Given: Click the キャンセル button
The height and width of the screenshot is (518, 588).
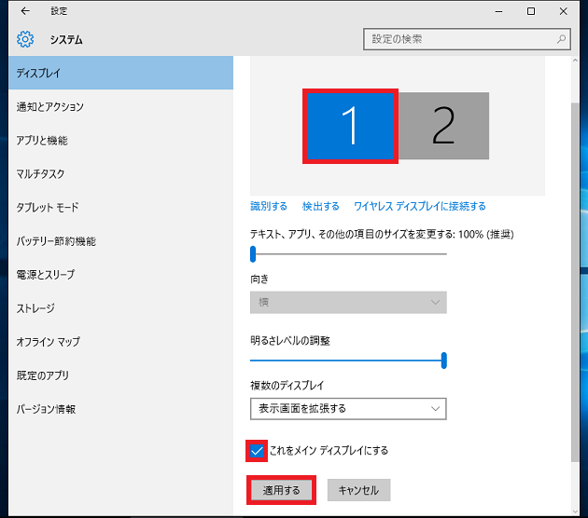Looking at the screenshot, I should pyautogui.click(x=359, y=490).
